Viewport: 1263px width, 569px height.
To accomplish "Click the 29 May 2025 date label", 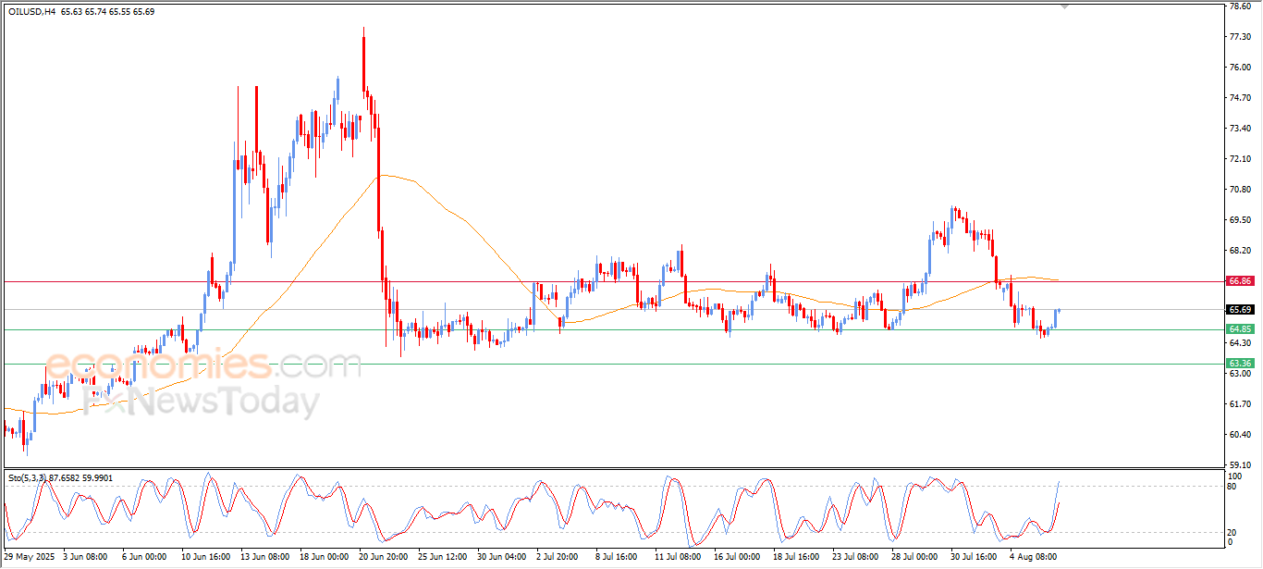I will tap(27, 558).
